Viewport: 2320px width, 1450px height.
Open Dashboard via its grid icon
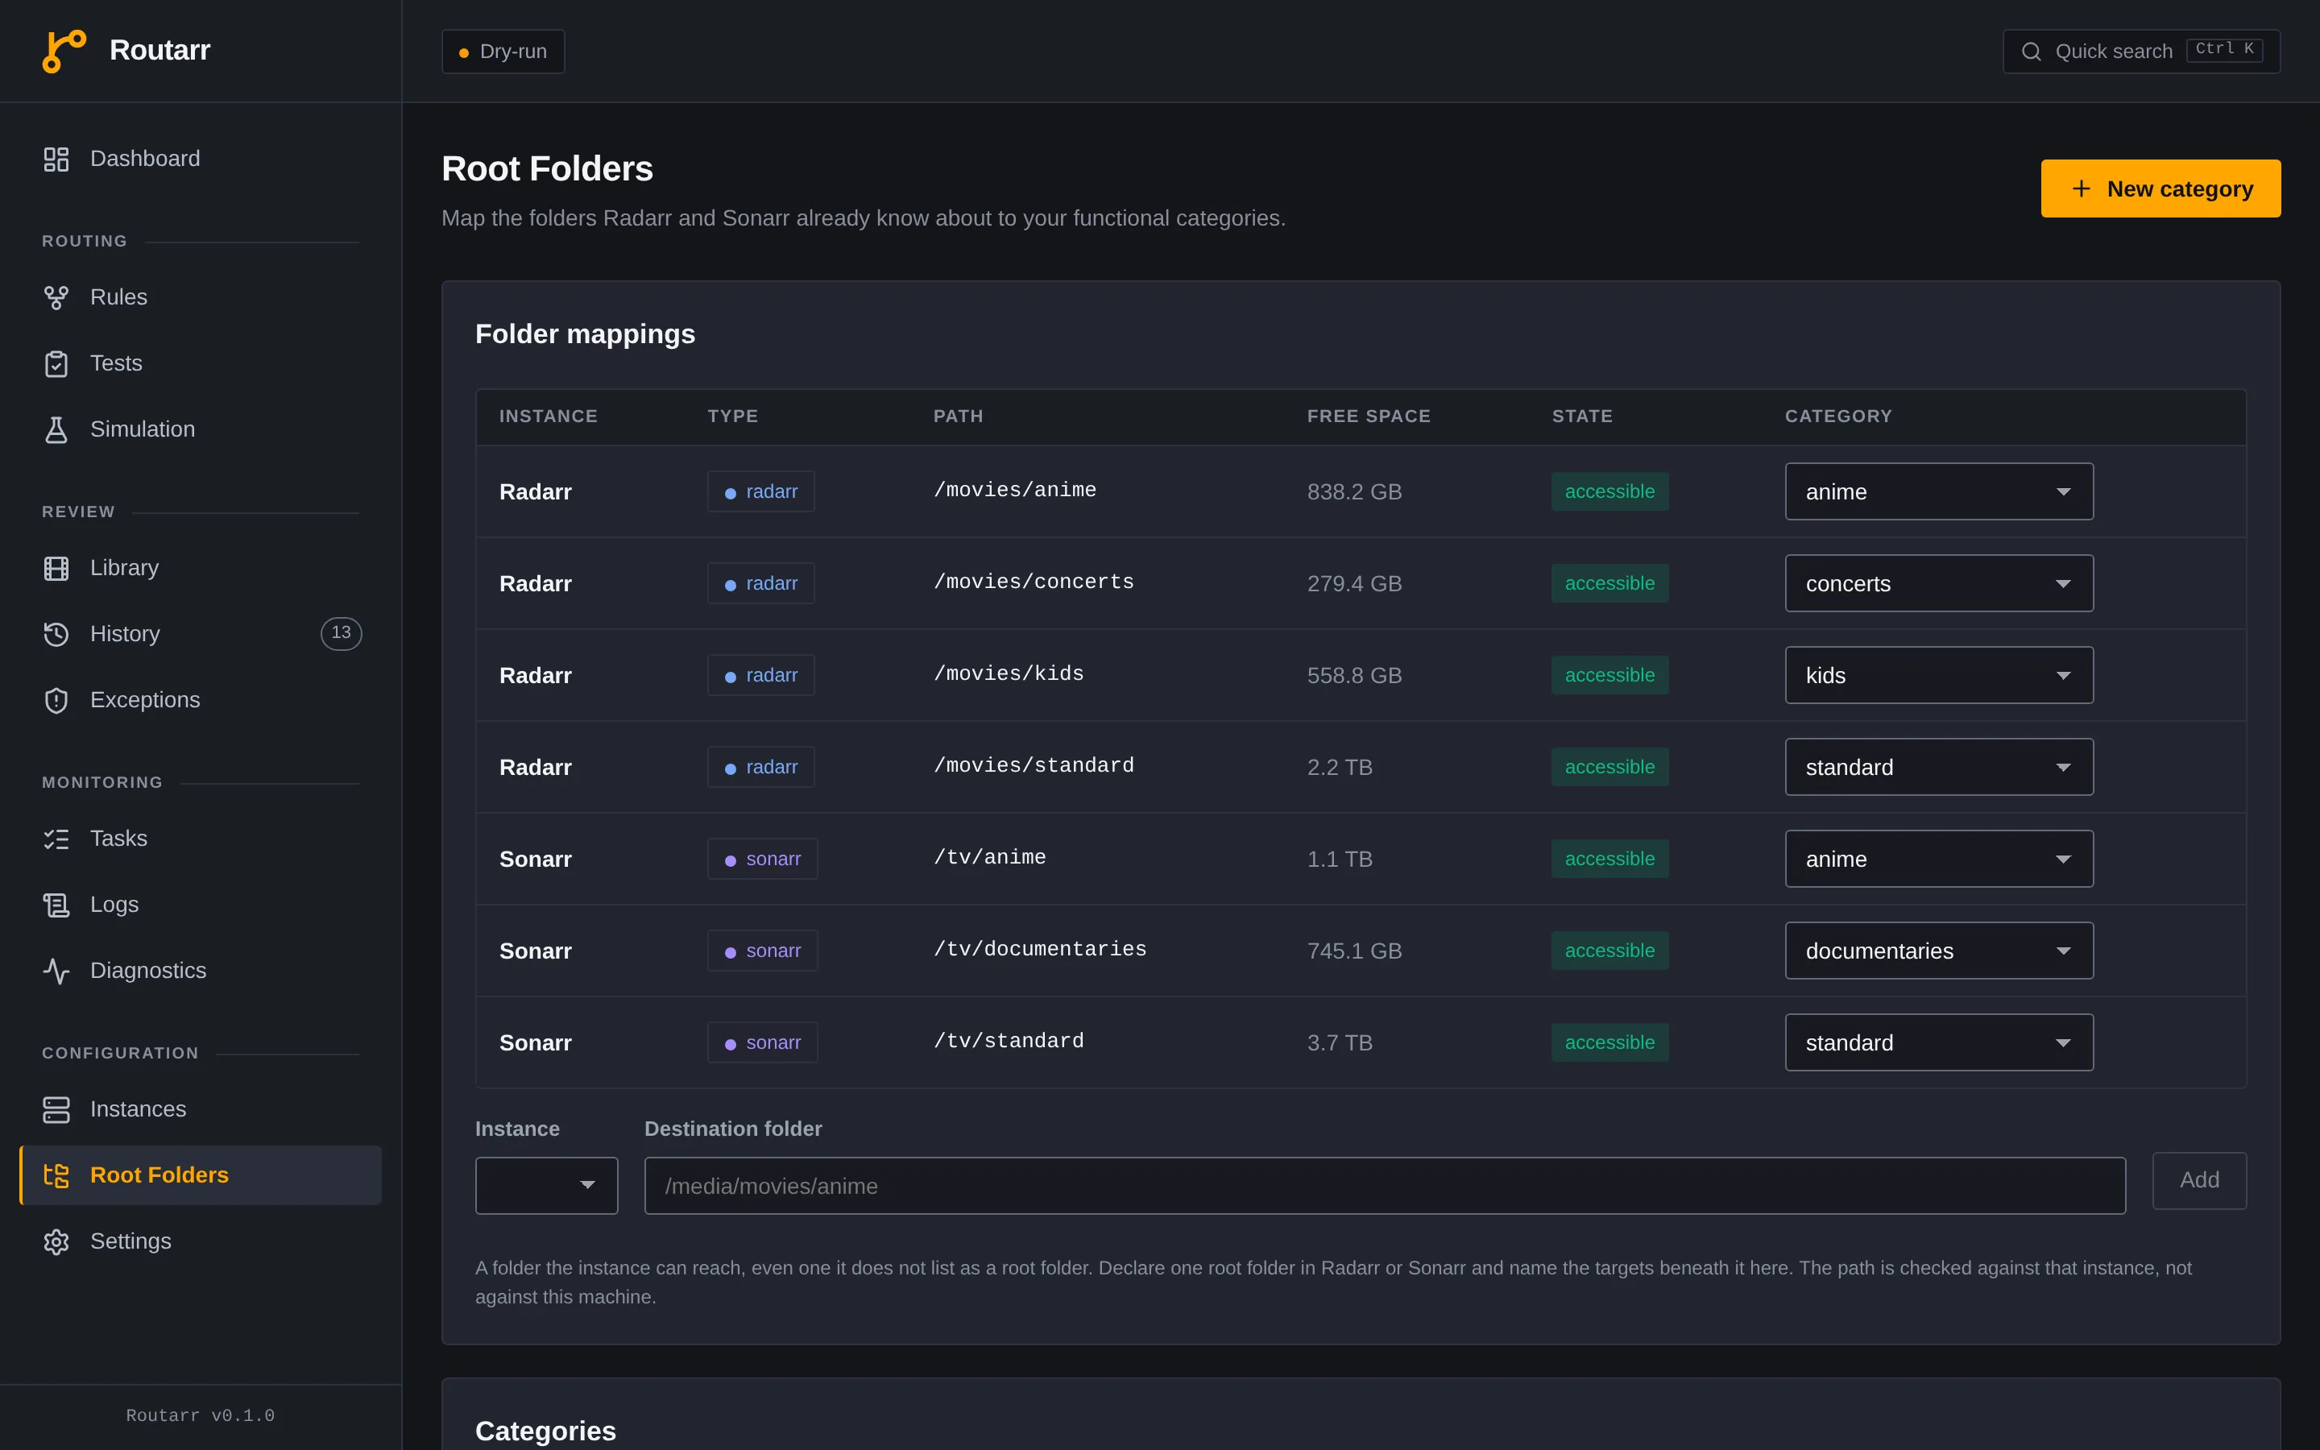click(x=56, y=159)
